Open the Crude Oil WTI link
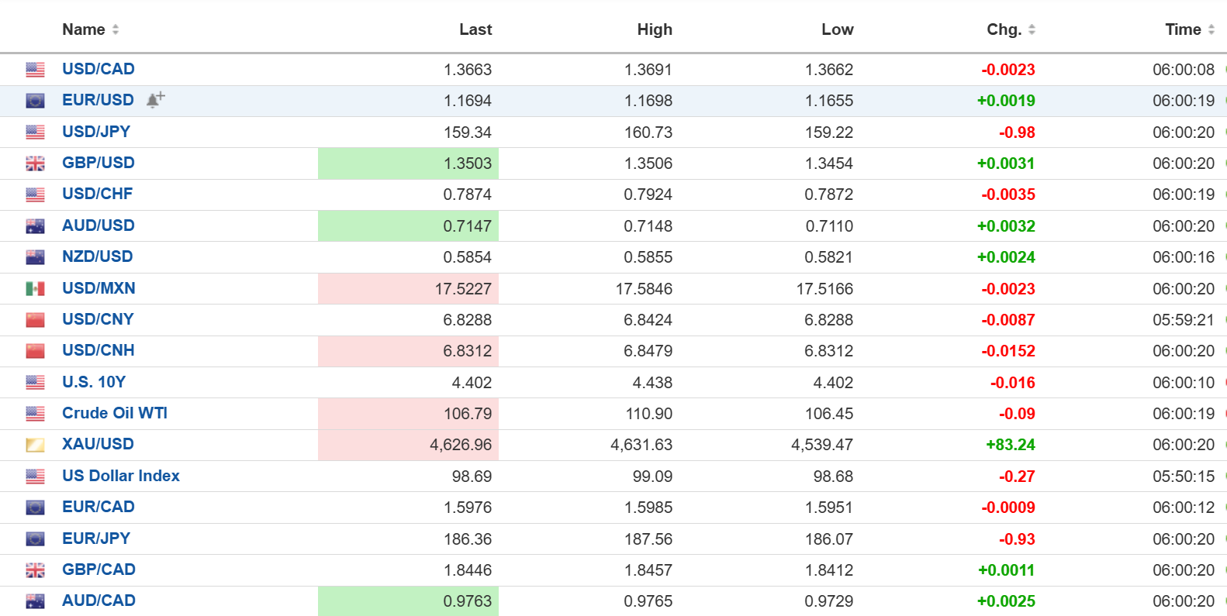 pyautogui.click(x=115, y=413)
